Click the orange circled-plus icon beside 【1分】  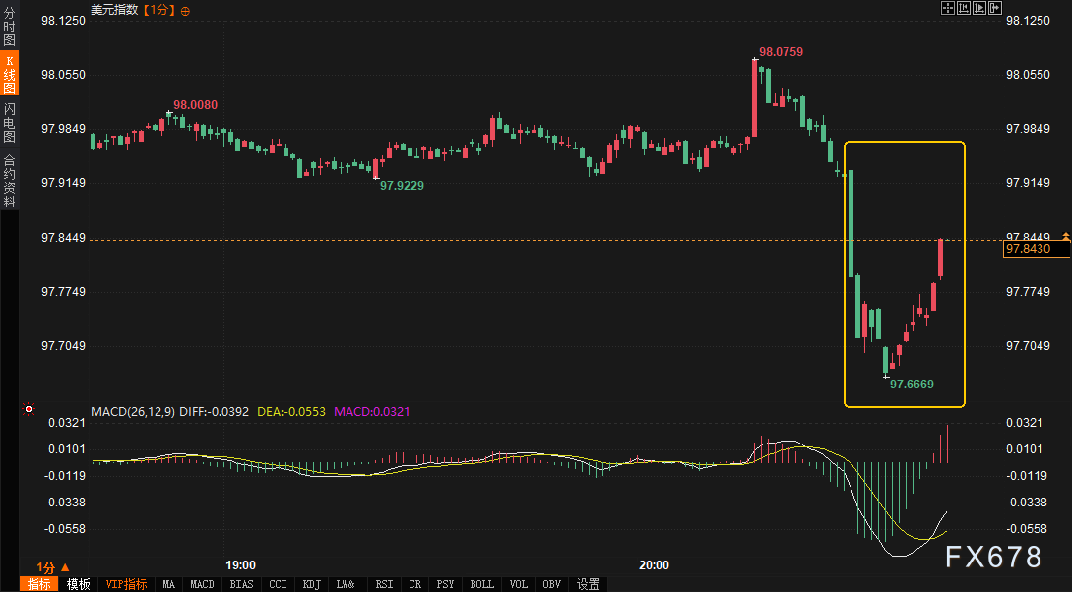coord(186,10)
